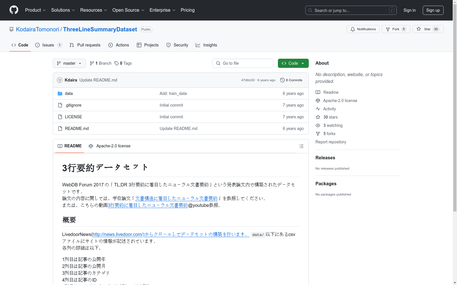Click the Releases heading link
This screenshot has height=285, width=457.
click(x=325, y=158)
